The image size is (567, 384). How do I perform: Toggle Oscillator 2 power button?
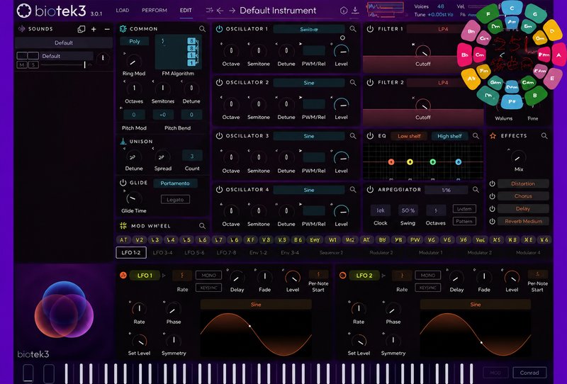(219, 82)
